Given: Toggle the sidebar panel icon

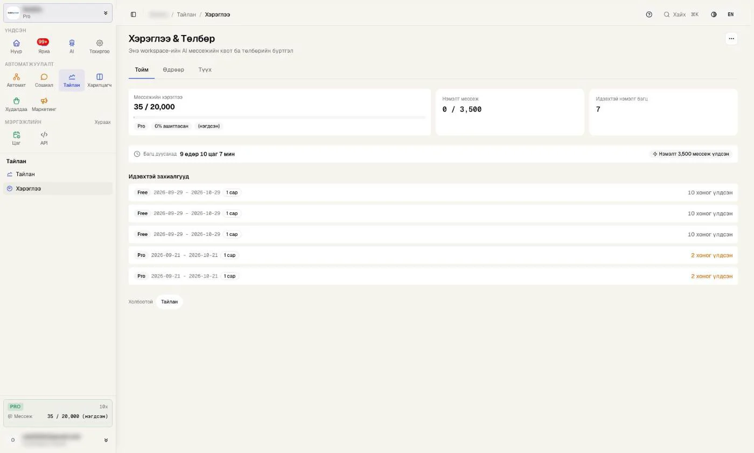Looking at the screenshot, I should pos(134,15).
